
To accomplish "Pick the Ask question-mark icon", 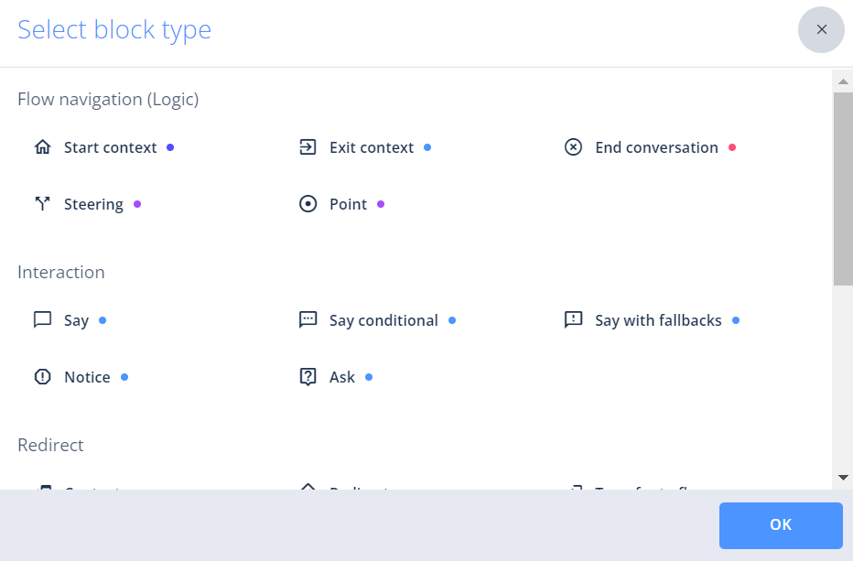I will tap(308, 377).
